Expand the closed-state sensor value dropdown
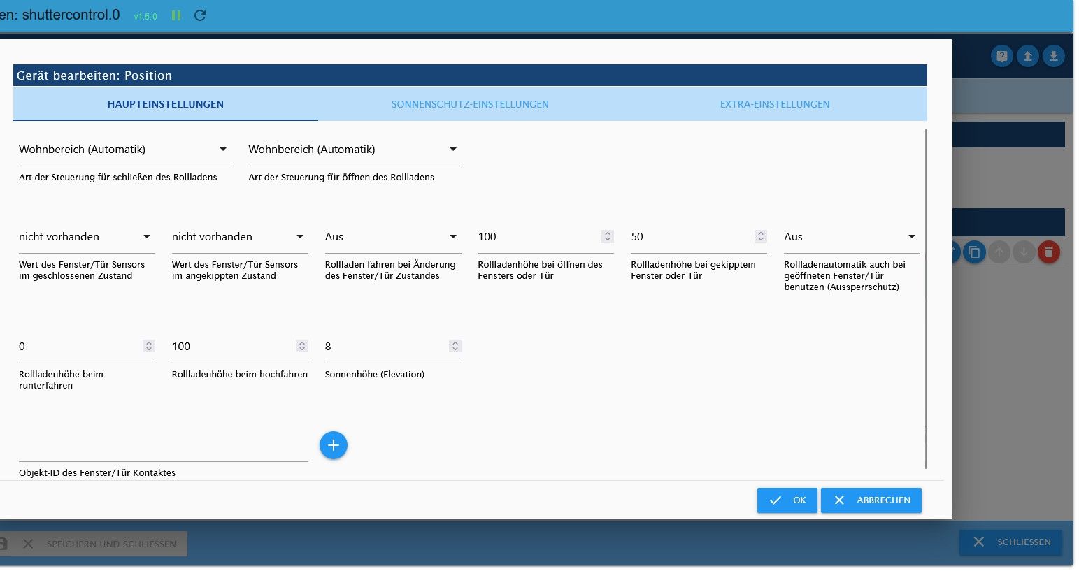Viewport: 1079px width, 571px height. pos(87,237)
